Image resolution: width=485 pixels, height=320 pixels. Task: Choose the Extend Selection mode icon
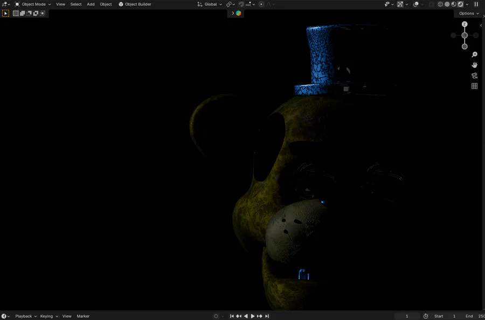pyautogui.click(x=22, y=13)
